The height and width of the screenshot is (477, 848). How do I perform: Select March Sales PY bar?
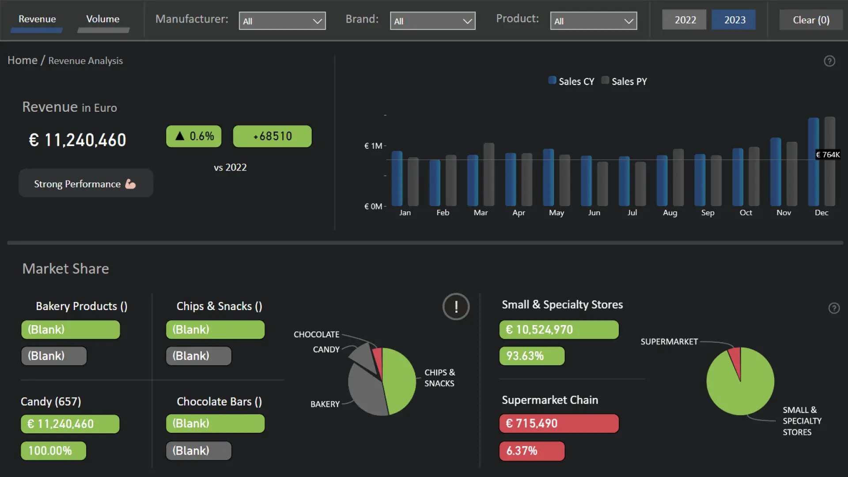click(x=489, y=174)
